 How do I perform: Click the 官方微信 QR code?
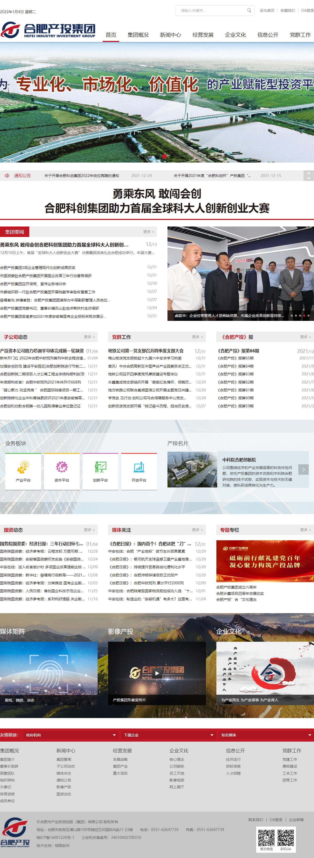tap(266, 838)
